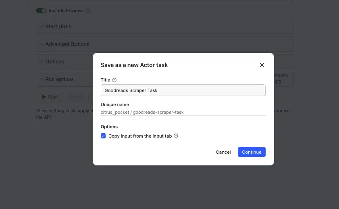Toggle the Include Reviews switch
The width and height of the screenshot is (339, 209).
(41, 10)
